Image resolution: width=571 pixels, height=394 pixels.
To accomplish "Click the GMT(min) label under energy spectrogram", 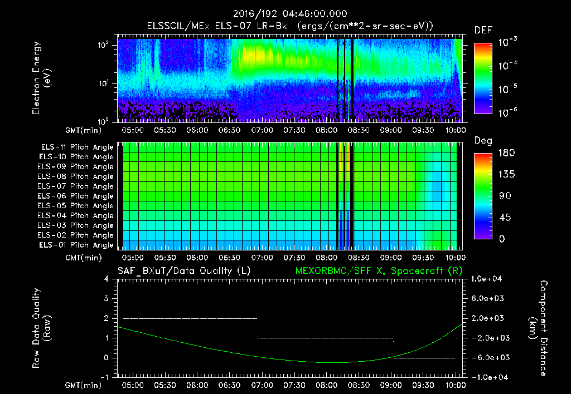I will (x=84, y=130).
